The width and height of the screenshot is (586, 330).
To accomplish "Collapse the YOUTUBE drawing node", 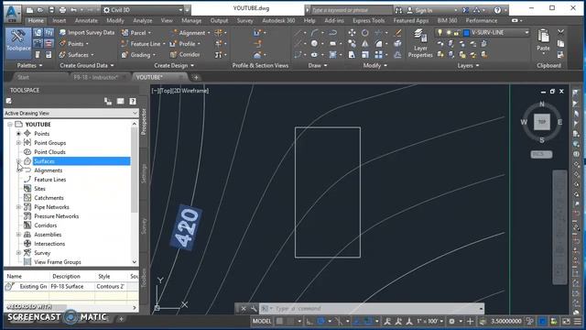I will click(x=10, y=125).
